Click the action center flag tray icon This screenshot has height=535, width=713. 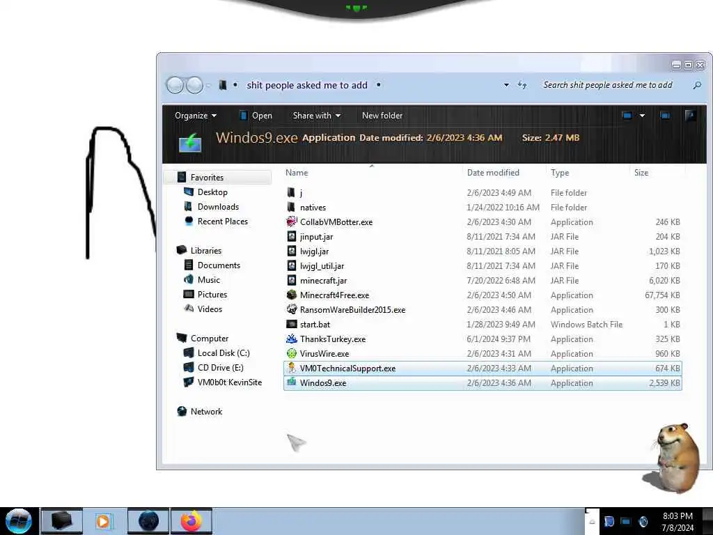(x=609, y=522)
